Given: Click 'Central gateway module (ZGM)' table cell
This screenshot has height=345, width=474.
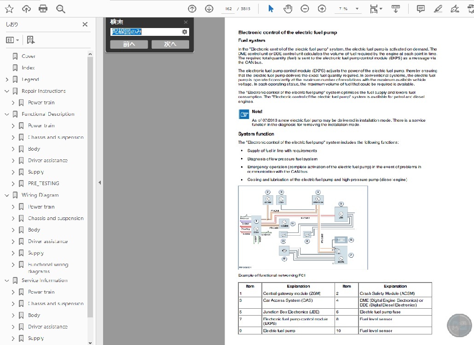Looking at the screenshot, I should (298, 294).
